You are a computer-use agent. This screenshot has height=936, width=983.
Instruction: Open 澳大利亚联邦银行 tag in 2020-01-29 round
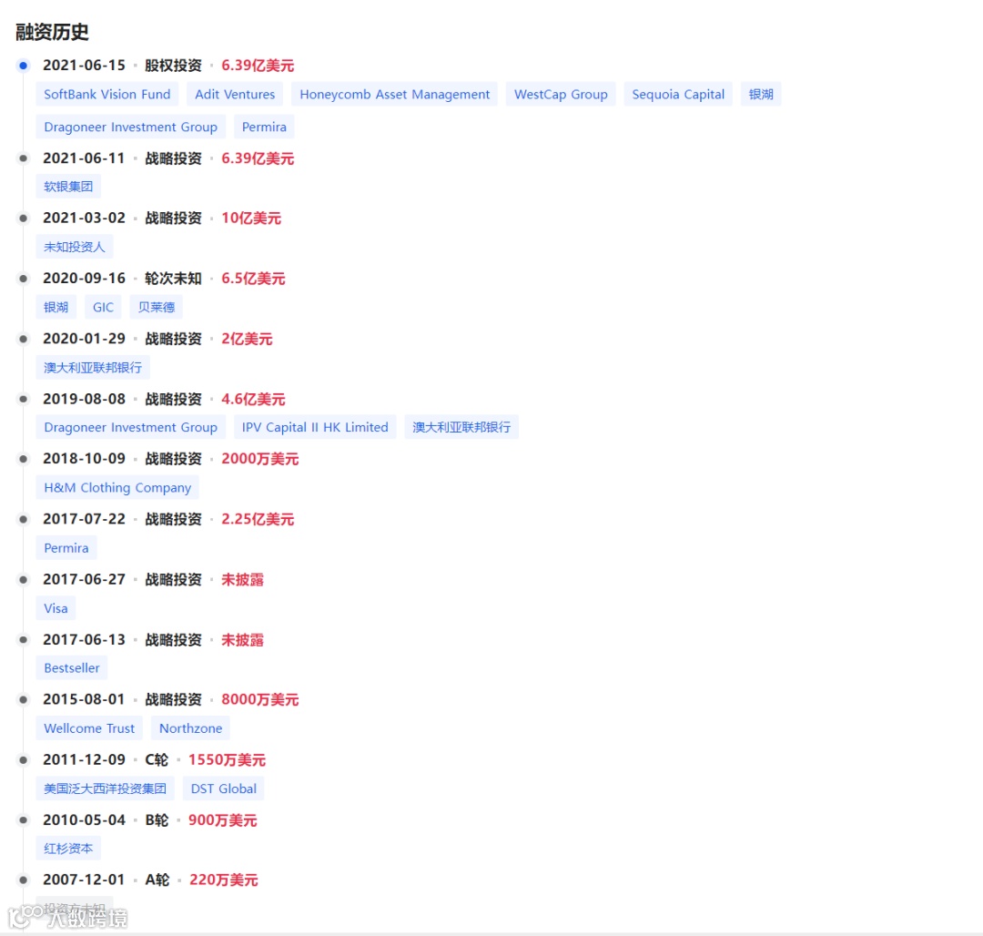(x=93, y=367)
